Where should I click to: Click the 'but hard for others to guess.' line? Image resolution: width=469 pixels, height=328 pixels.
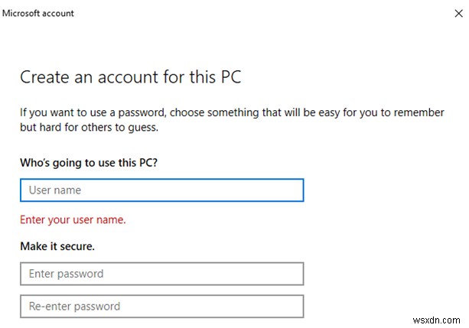(x=89, y=128)
